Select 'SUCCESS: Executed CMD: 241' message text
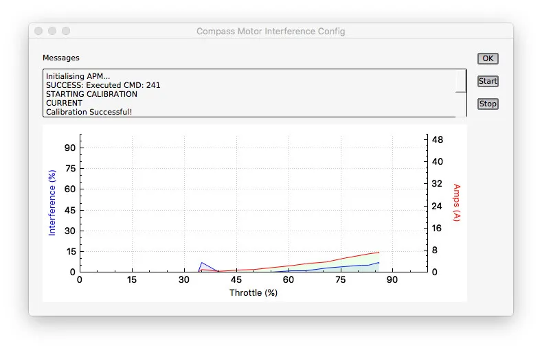Viewport: 542px width, 350px height. [x=103, y=85]
